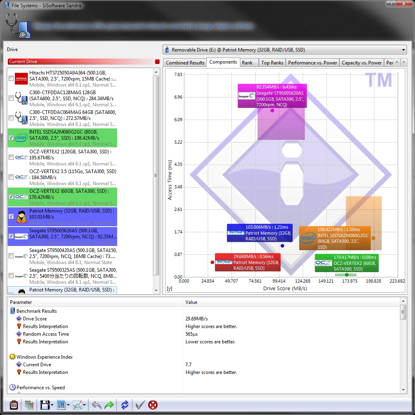Open the options icon with sliders

(14, 405)
